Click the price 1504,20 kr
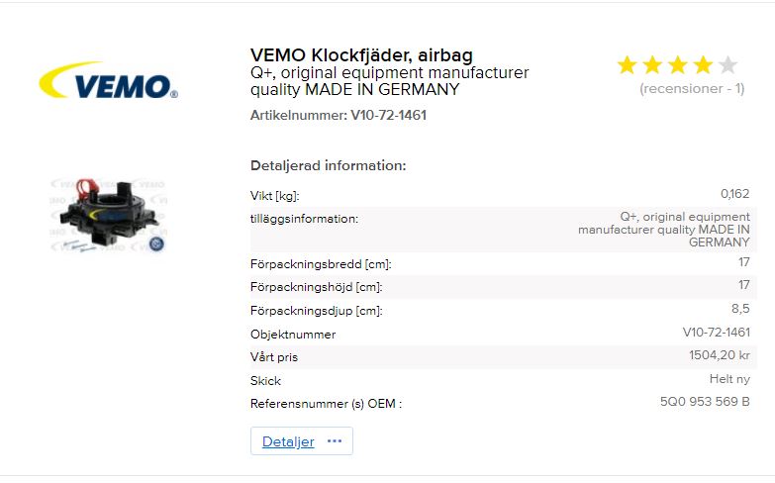Viewport: 775px width, 483px height. (x=720, y=355)
